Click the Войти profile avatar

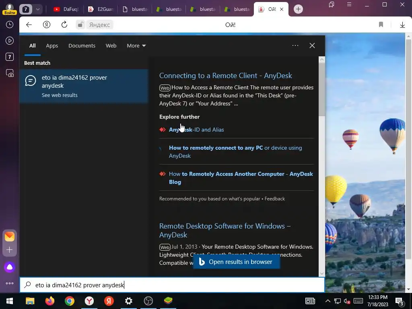click(x=10, y=9)
